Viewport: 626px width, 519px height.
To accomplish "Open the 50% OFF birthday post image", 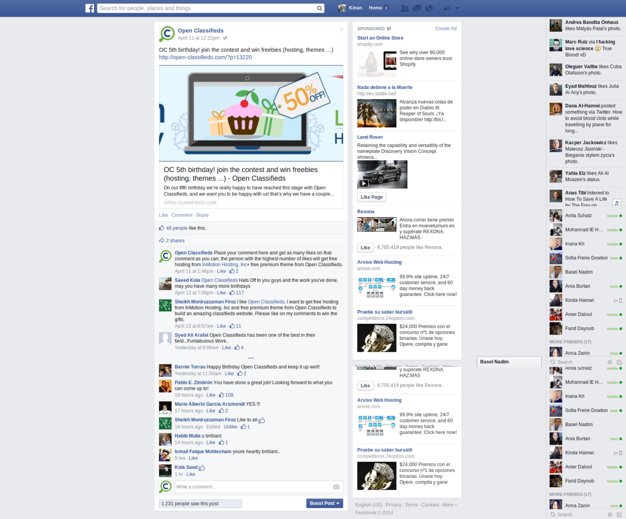I will pyautogui.click(x=251, y=113).
